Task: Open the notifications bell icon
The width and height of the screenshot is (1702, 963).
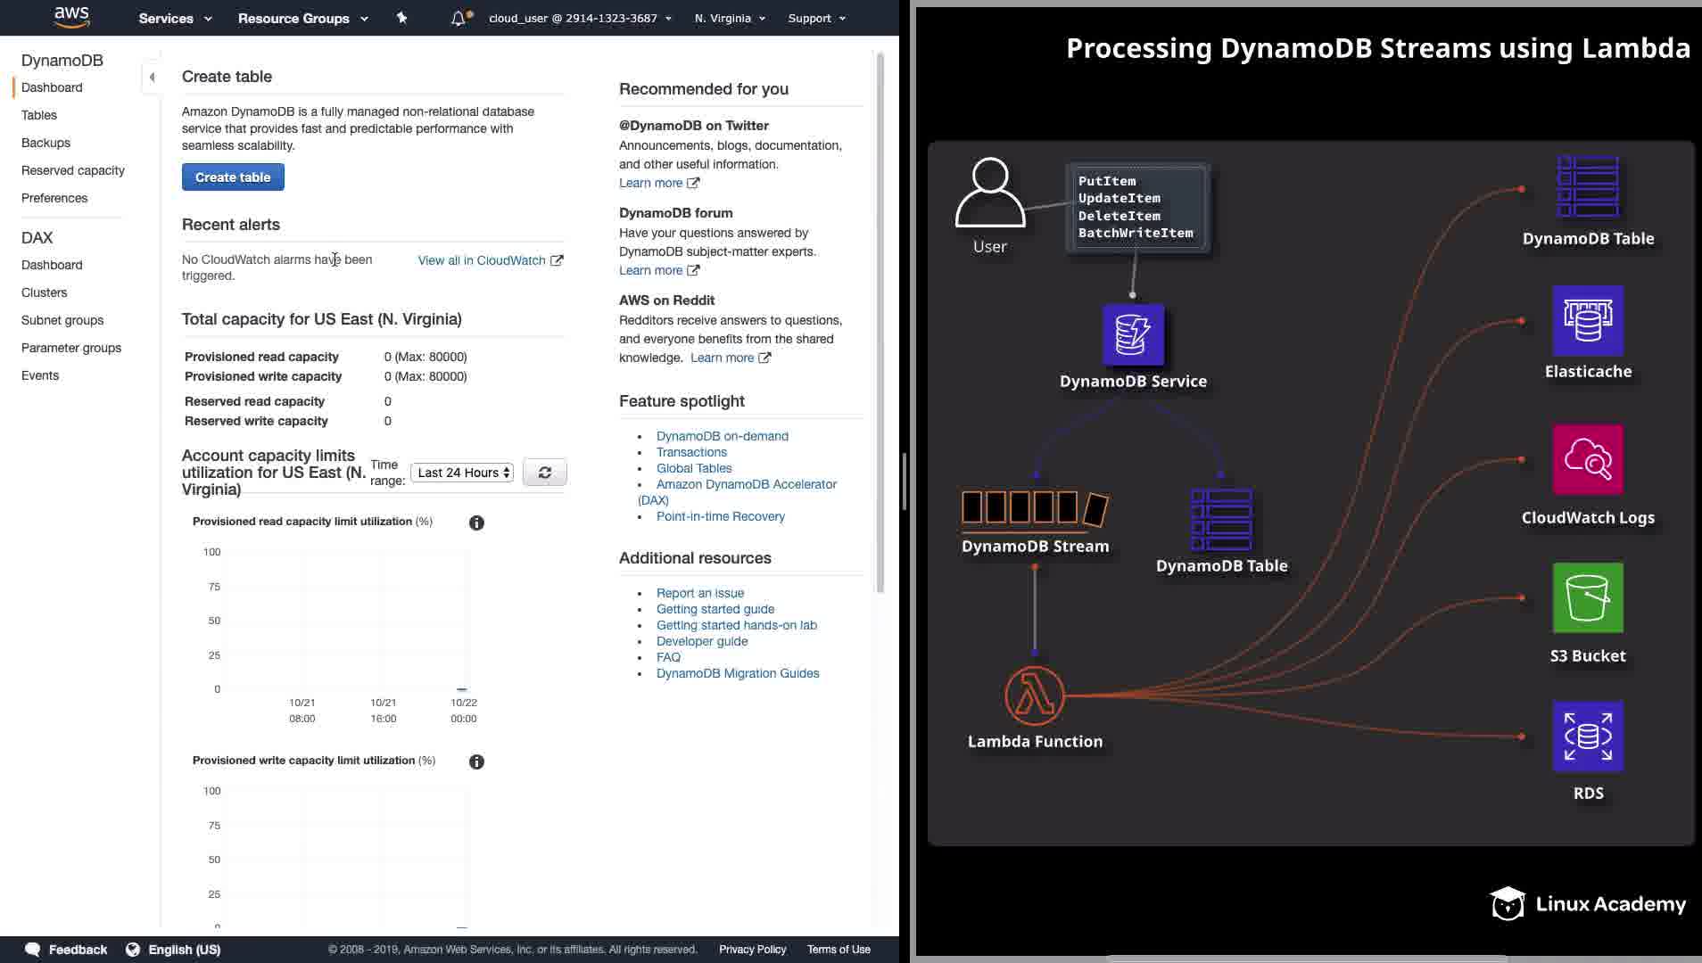Action: pyautogui.click(x=459, y=18)
